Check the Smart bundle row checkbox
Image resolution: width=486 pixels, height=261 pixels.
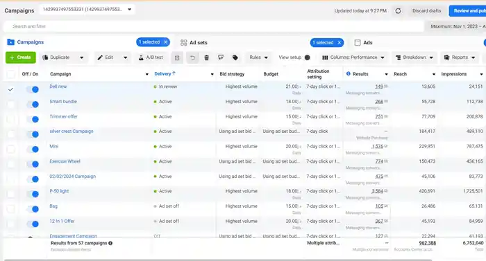tap(10, 105)
